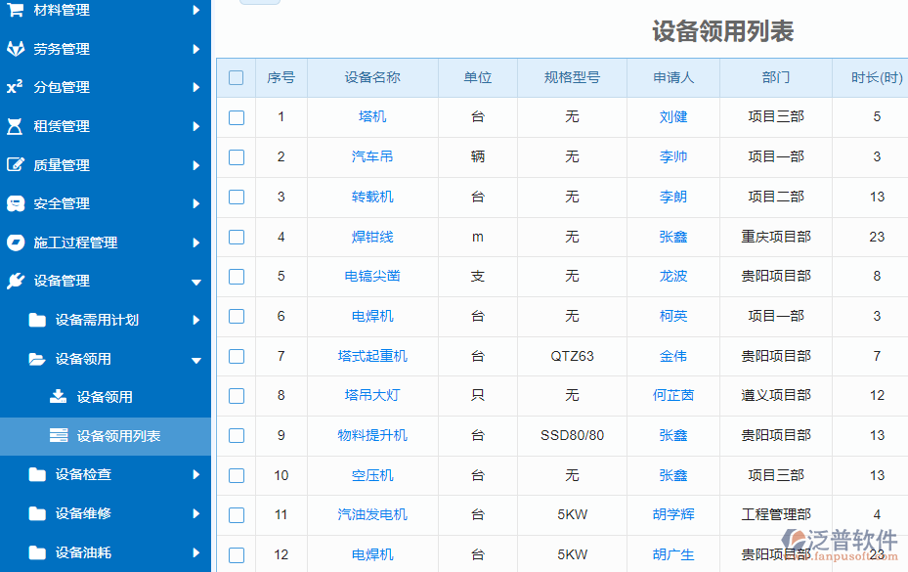Click the bus icon beside 安全管理

[x=15, y=203]
